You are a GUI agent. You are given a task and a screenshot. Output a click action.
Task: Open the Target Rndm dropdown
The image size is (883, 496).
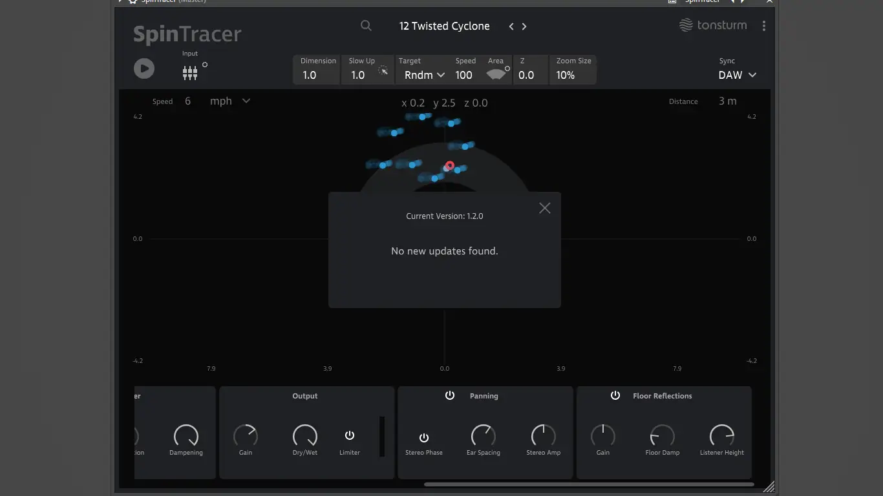point(425,75)
